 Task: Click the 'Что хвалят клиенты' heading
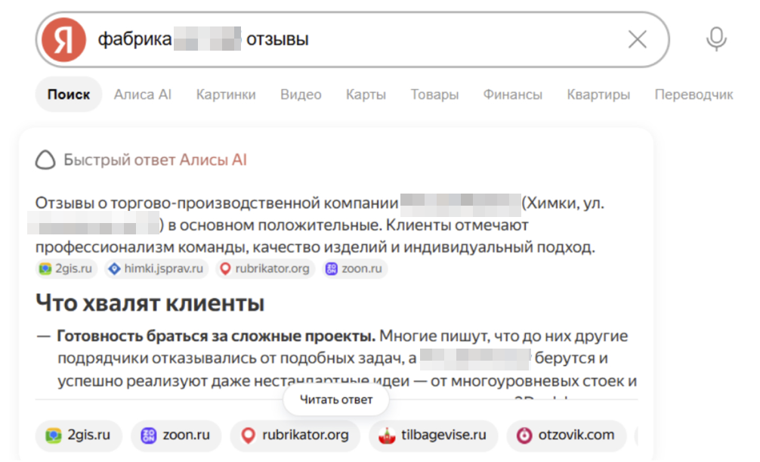[150, 303]
